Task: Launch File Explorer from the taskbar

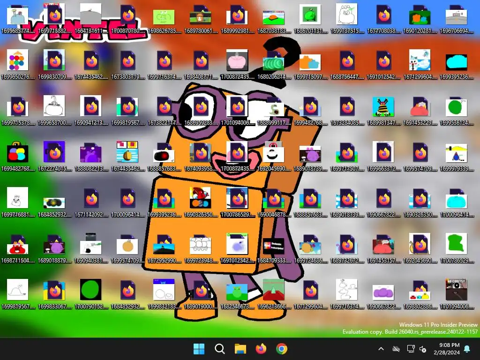Action: (240, 349)
